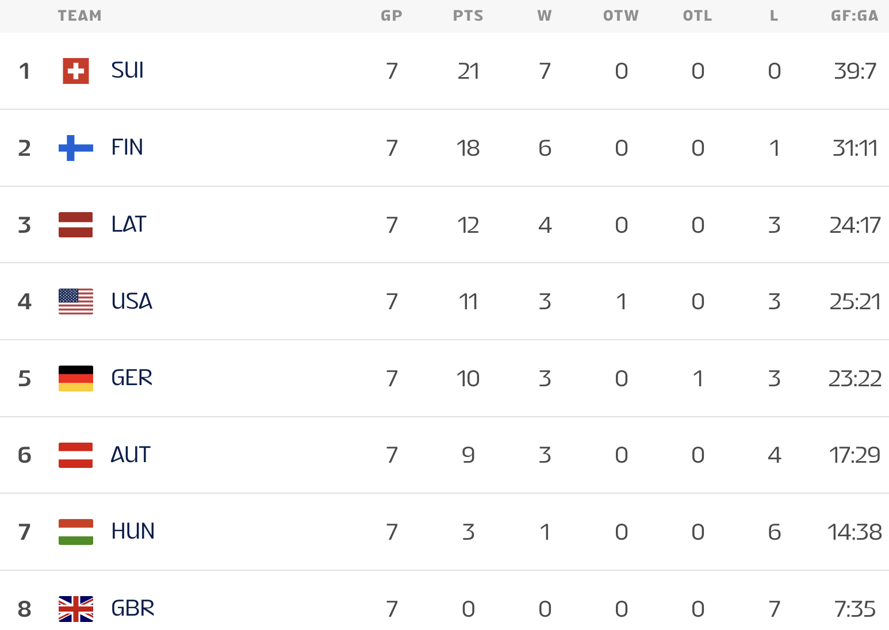This screenshot has width=889, height=630.
Task: Sort by GP column header
Action: 392,16
